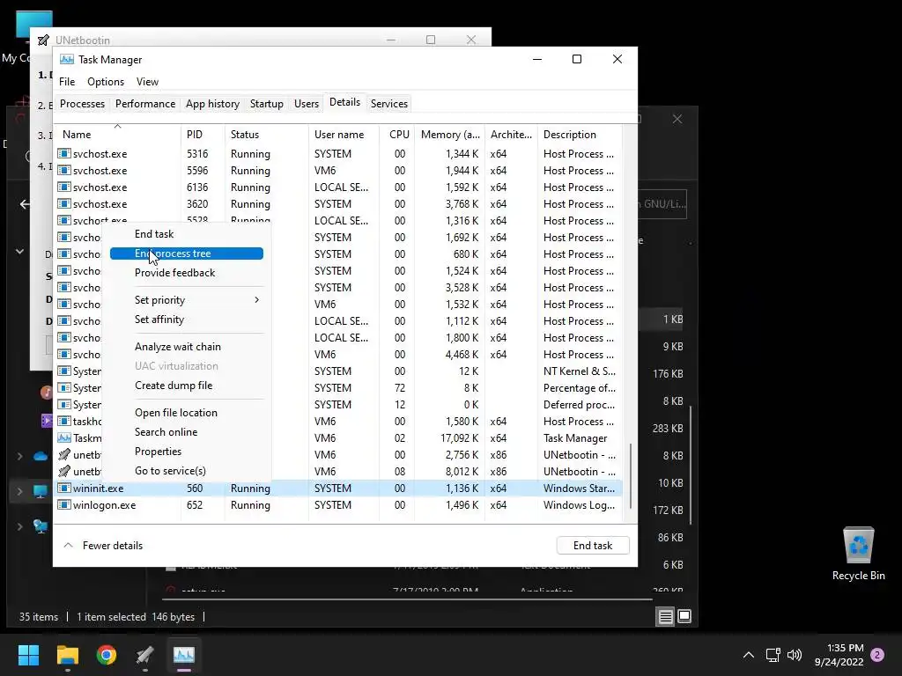Select the OneDrive cloud icon in sidebar

(41, 457)
